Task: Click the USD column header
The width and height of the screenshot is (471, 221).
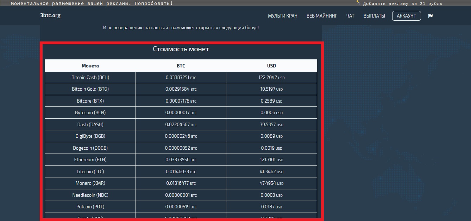Action: click(271, 66)
